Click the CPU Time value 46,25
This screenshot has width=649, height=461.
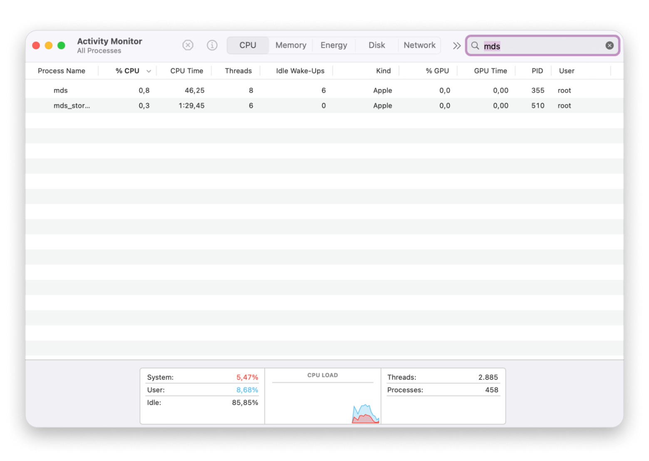(195, 90)
